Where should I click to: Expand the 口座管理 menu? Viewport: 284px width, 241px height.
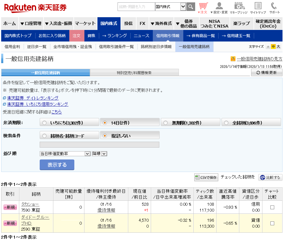click(31, 24)
